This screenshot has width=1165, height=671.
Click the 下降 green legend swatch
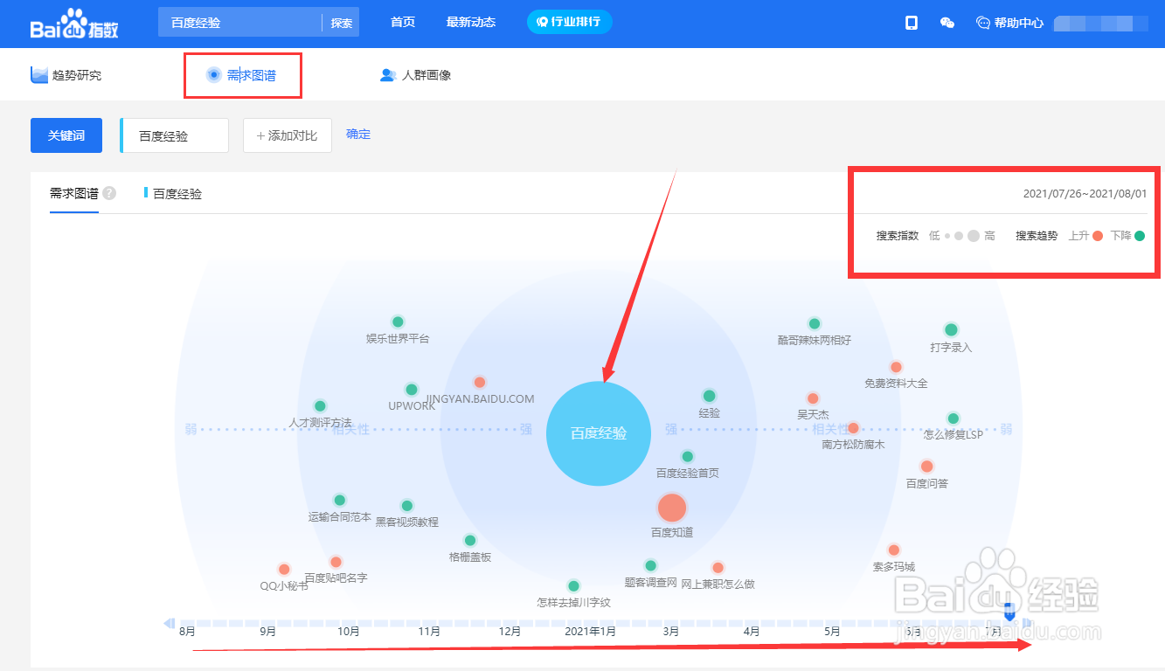point(1140,236)
